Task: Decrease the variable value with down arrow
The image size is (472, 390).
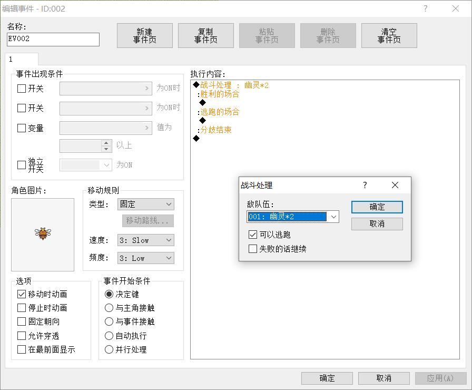Action: coord(106,149)
